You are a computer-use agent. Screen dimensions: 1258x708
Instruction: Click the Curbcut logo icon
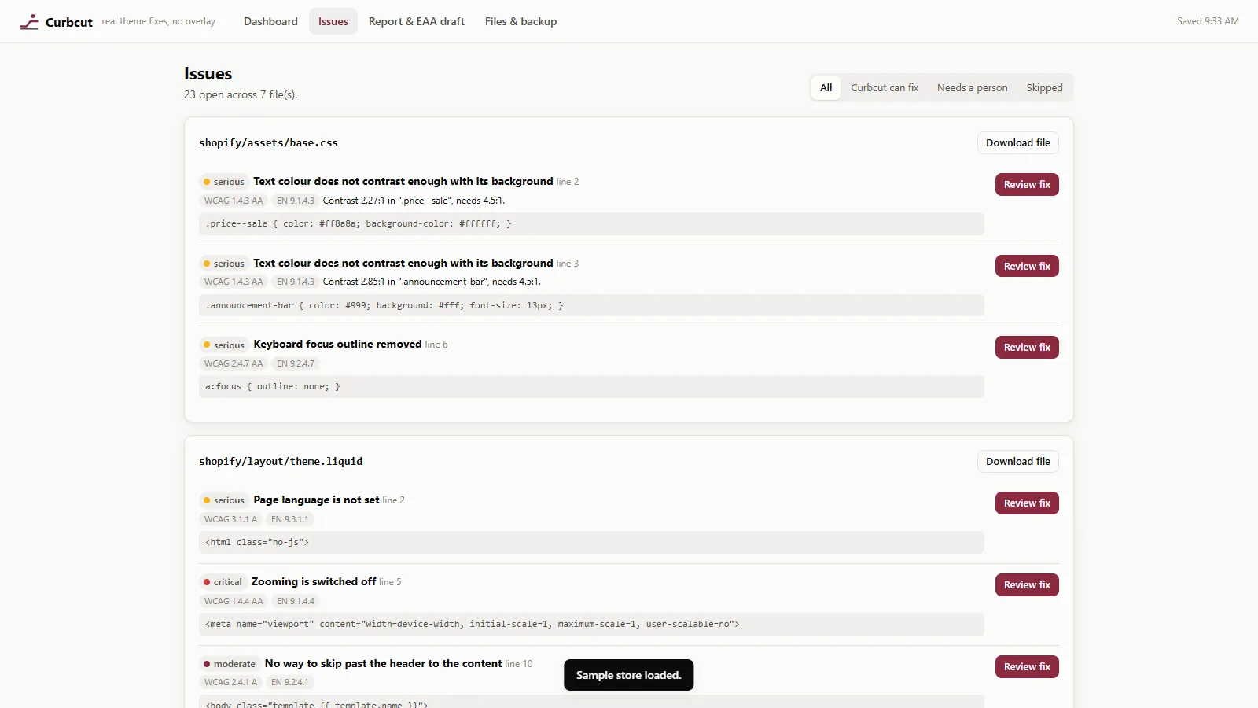(x=29, y=22)
